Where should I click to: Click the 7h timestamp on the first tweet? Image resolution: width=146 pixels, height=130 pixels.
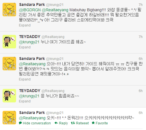(x=141, y=5)
